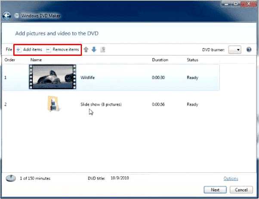259x199 pixels.
Task: Move item down with blue down arrow
Action: coord(94,49)
